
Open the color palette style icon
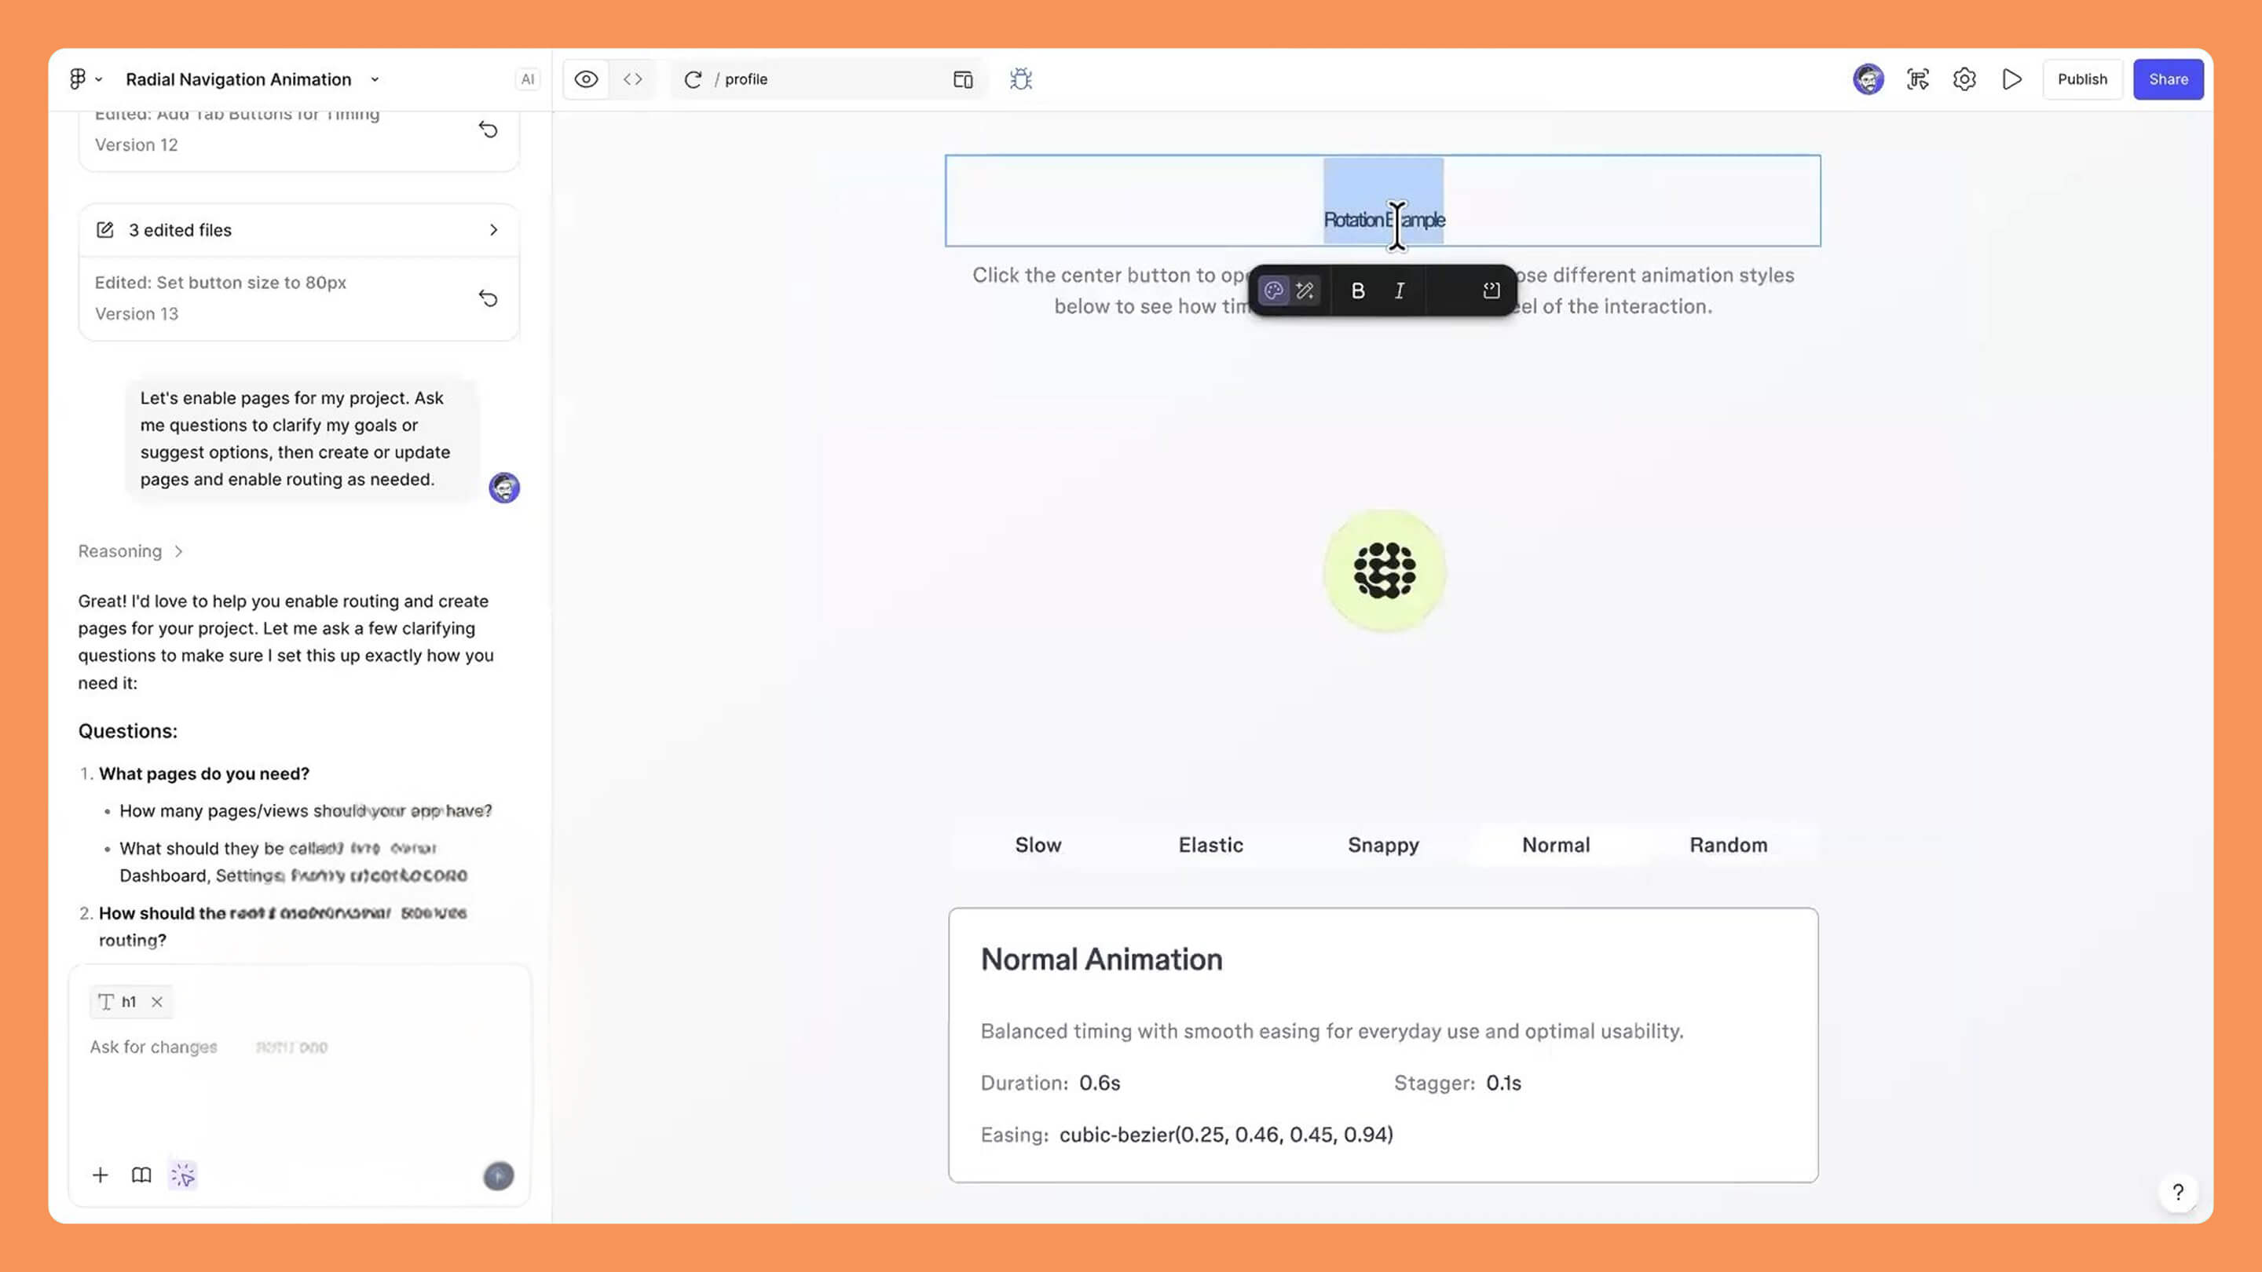click(x=1273, y=291)
